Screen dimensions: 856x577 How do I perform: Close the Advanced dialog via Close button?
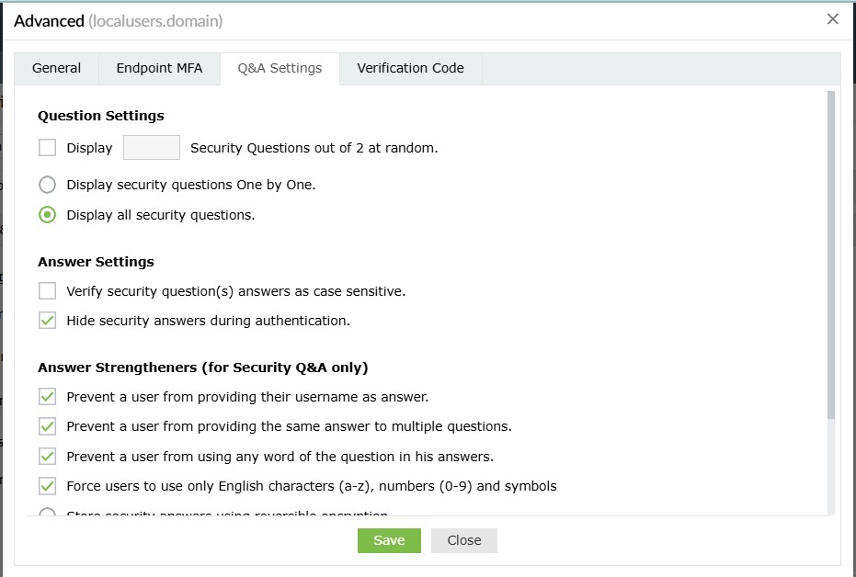[x=463, y=540]
